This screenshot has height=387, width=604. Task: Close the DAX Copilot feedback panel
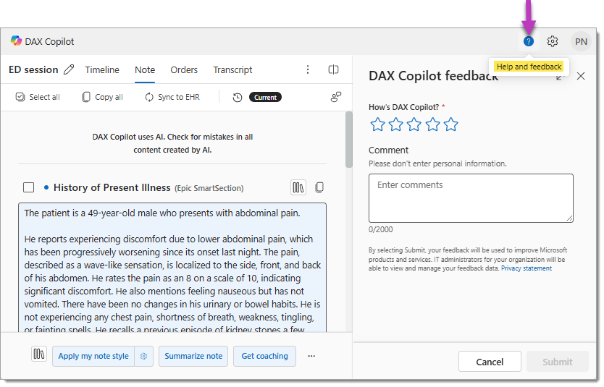click(x=581, y=76)
